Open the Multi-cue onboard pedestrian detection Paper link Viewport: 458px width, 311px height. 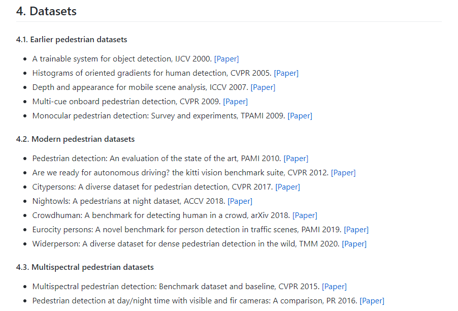tap(236, 102)
